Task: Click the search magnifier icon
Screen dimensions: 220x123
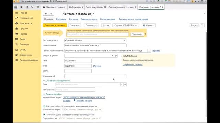Action: (x=33, y=7)
